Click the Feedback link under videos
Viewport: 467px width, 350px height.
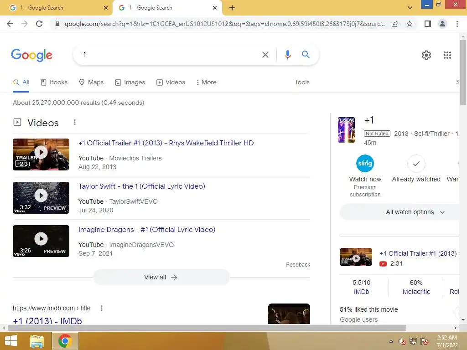coord(298,265)
